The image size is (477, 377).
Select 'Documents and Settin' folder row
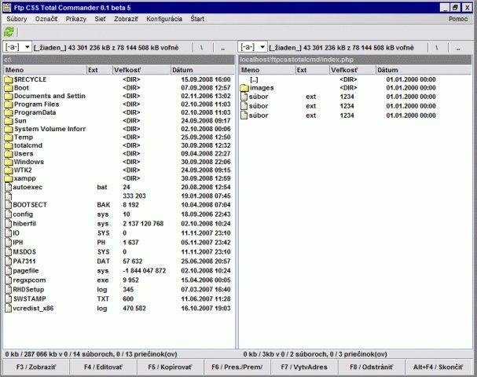pyautogui.click(x=119, y=96)
